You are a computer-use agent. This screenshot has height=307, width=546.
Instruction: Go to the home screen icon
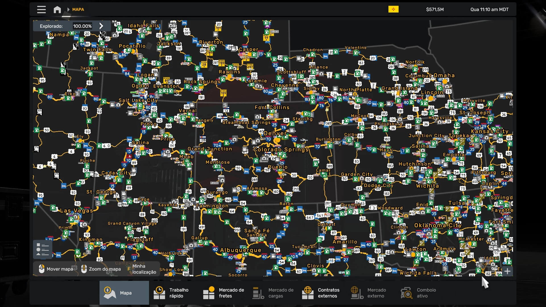coord(57,9)
